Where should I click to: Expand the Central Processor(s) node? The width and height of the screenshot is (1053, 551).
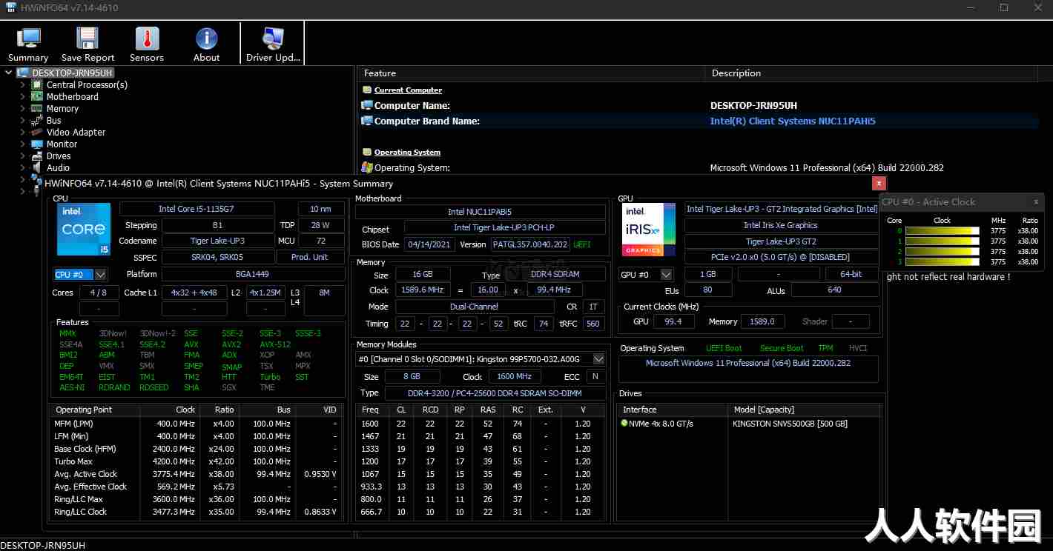(23, 85)
